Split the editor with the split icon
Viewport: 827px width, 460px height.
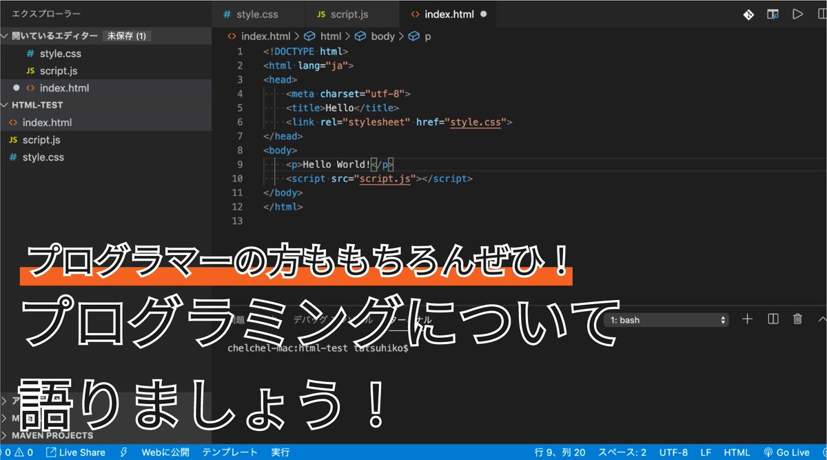[x=823, y=14]
